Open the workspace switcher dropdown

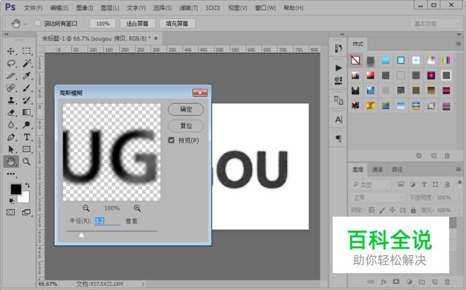(436, 24)
